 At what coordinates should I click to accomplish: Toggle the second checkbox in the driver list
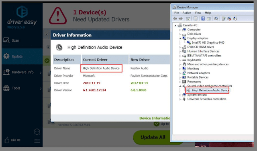coord(48,47)
